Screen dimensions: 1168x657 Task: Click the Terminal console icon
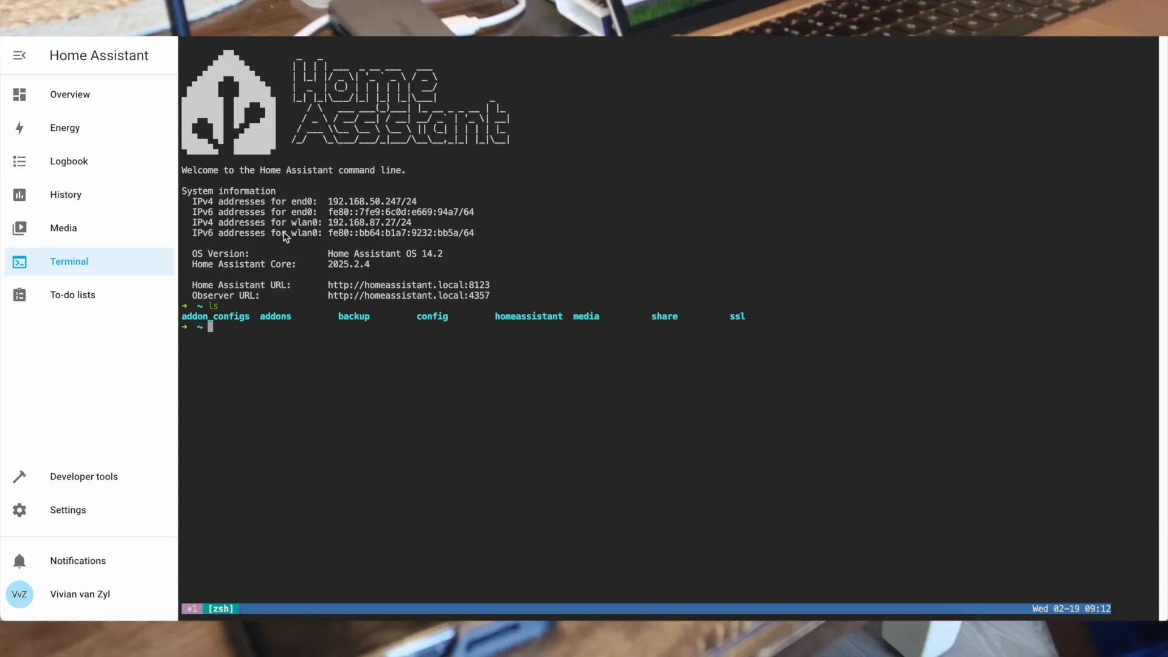tap(19, 262)
